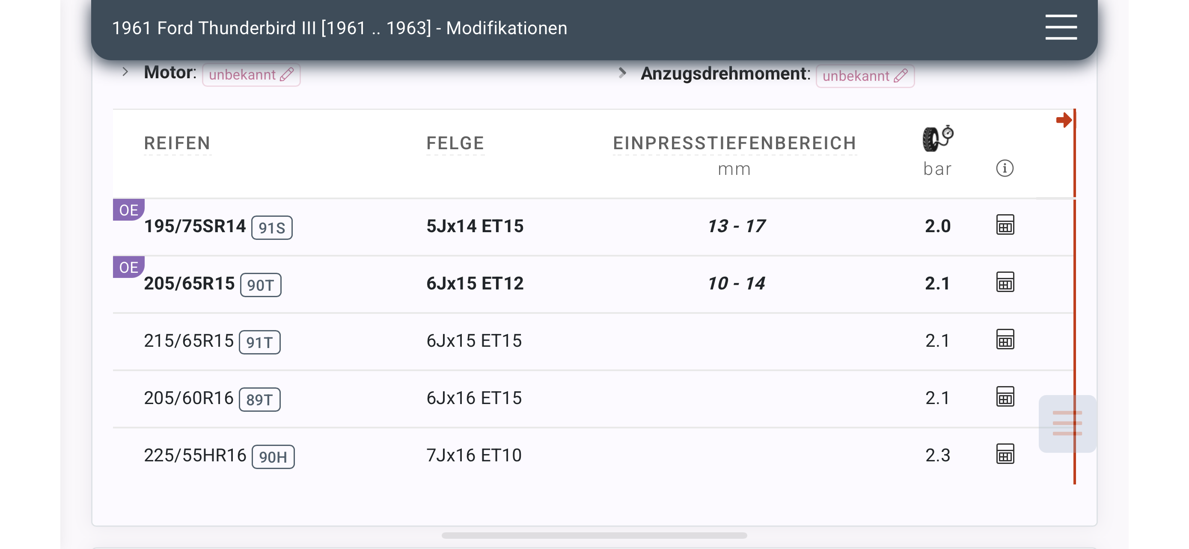
Task: Edit the unknown Anzugsdrehmoment value
Action: [x=865, y=76]
